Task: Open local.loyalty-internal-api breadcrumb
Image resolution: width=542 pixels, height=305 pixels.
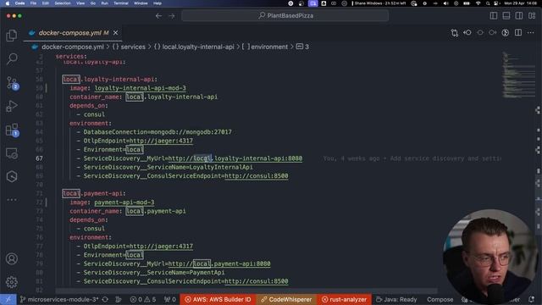Action: click(x=194, y=47)
